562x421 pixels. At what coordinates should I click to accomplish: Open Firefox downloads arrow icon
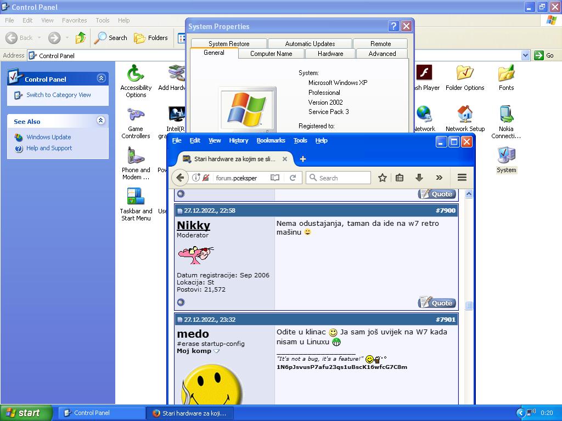click(x=419, y=178)
